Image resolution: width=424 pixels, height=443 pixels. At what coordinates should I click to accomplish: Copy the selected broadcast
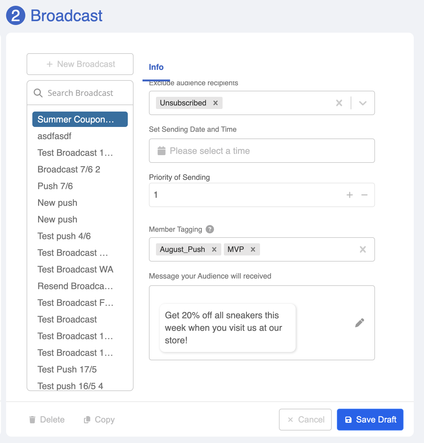[99, 420]
